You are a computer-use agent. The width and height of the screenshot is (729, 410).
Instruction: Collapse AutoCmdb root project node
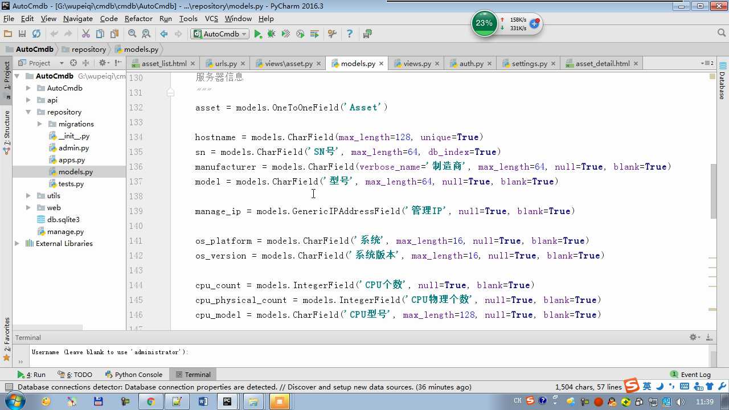pos(17,76)
